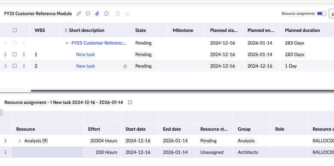Image resolution: width=334 pixels, height=166 pixels.
Task: Click the horizontal scrollbar under task grid
Action: (182, 91)
